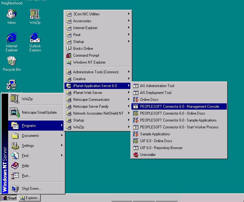Expand the Documents submenu arrow
This screenshot has height=202, width=244.
62,135
